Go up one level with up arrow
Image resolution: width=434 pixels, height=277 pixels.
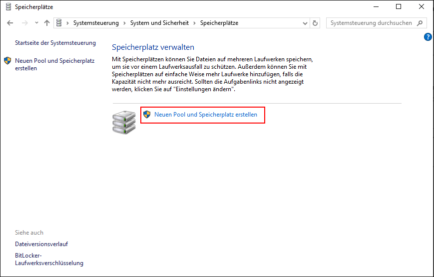click(x=47, y=23)
